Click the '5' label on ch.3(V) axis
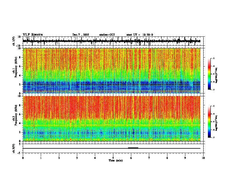 pos(20,144)
